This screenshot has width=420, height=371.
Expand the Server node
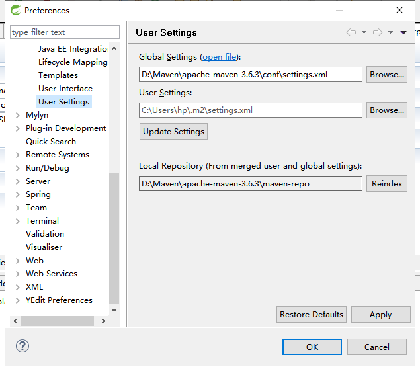point(18,181)
